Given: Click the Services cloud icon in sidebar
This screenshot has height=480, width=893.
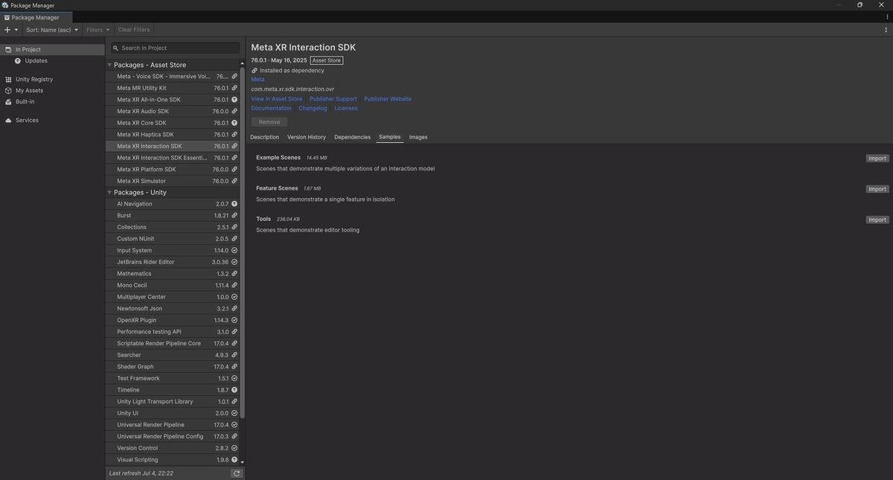Looking at the screenshot, I should pyautogui.click(x=8, y=121).
